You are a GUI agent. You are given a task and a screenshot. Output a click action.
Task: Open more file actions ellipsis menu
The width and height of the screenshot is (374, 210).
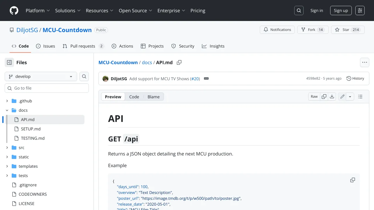(364, 62)
